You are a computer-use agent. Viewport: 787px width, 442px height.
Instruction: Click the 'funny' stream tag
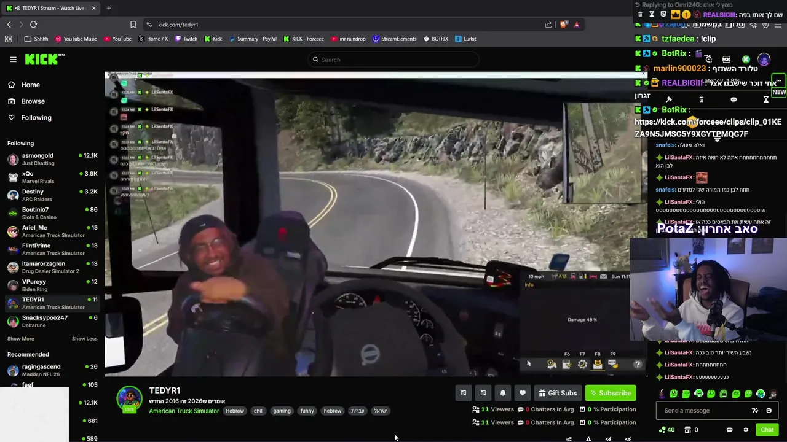click(307, 411)
